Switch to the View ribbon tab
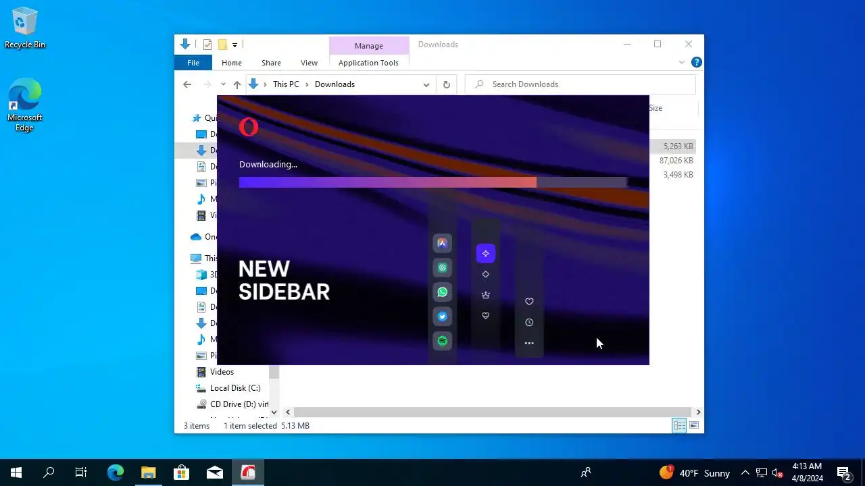The image size is (865, 486). (309, 63)
